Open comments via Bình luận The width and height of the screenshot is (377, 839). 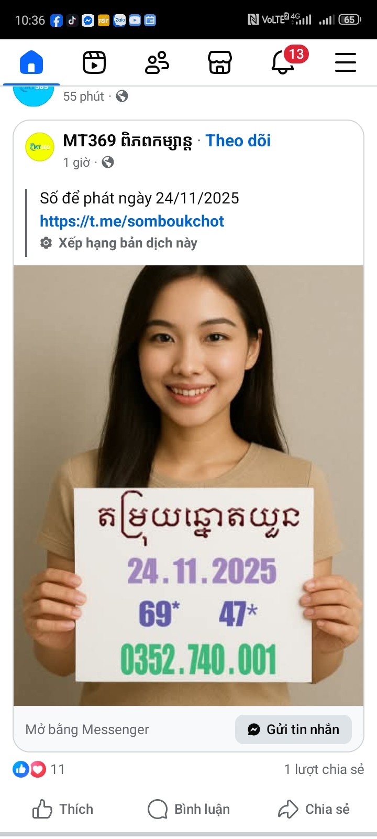coord(188,809)
